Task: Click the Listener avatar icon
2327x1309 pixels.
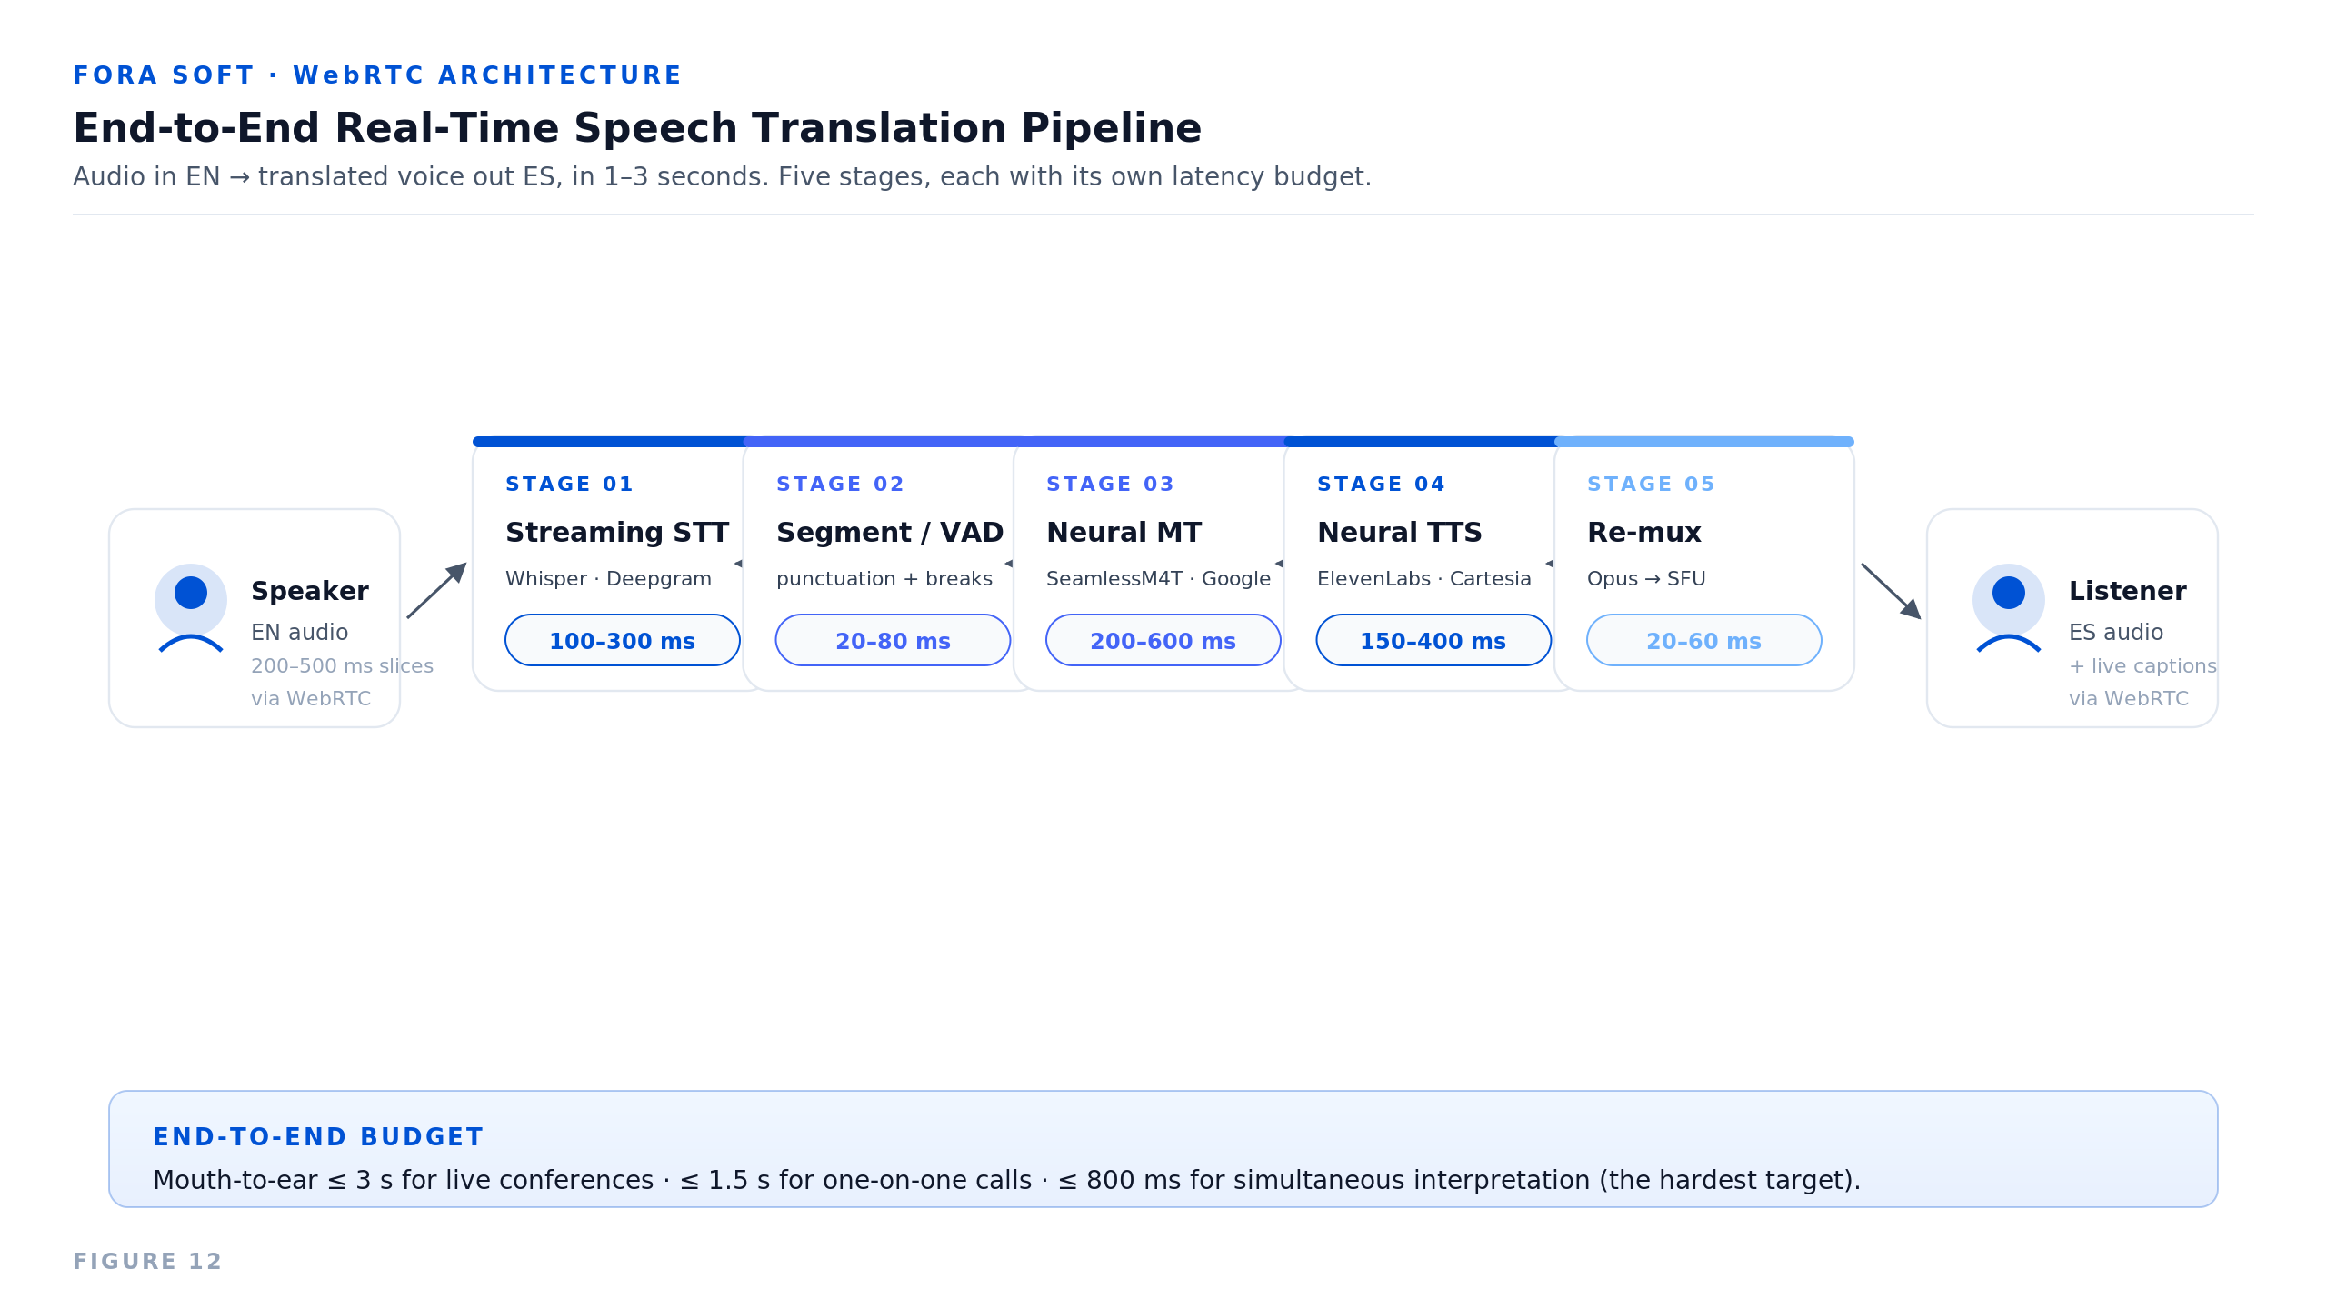Action: coord(2009,607)
